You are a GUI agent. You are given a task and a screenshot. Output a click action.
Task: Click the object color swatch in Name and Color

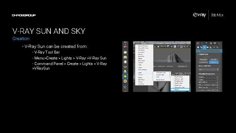click(x=218, y=70)
